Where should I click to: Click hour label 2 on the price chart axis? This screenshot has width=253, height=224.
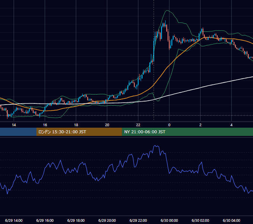coord(201,125)
